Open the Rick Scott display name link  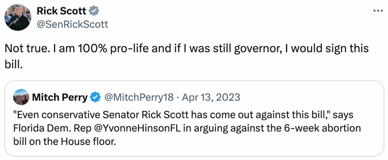(x=61, y=11)
